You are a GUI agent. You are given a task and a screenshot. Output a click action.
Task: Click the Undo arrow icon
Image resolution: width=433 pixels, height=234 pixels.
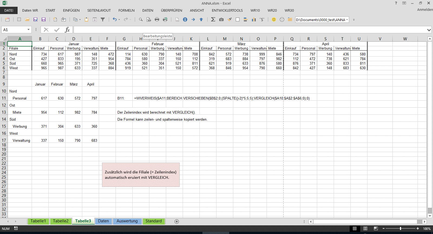(115, 19)
